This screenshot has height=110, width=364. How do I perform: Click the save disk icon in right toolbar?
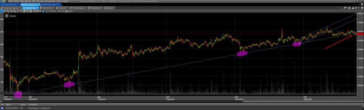pos(349,8)
